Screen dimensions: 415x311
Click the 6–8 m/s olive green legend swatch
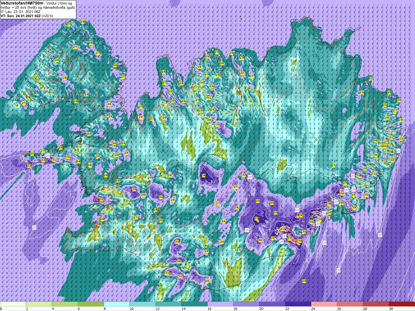(91, 304)
